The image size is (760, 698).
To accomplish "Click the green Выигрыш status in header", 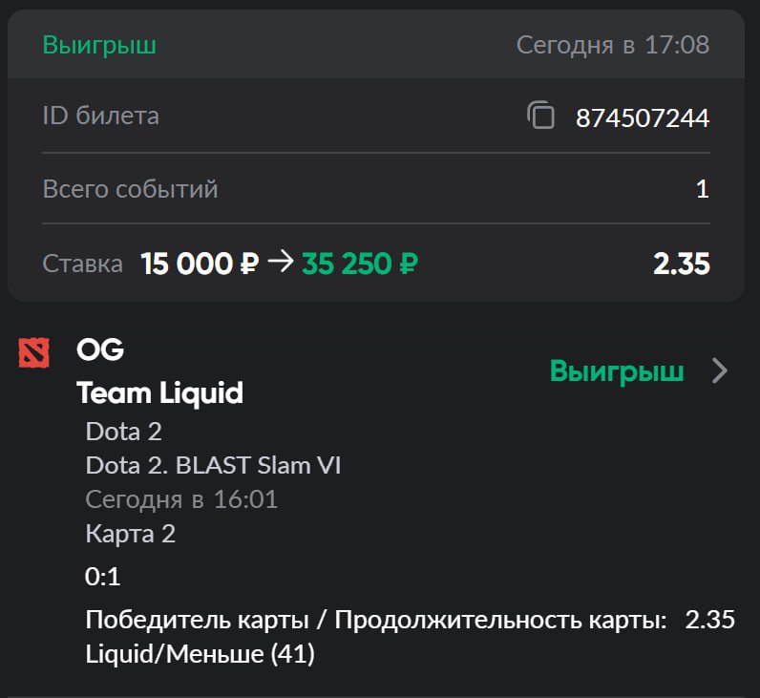I will (99, 45).
